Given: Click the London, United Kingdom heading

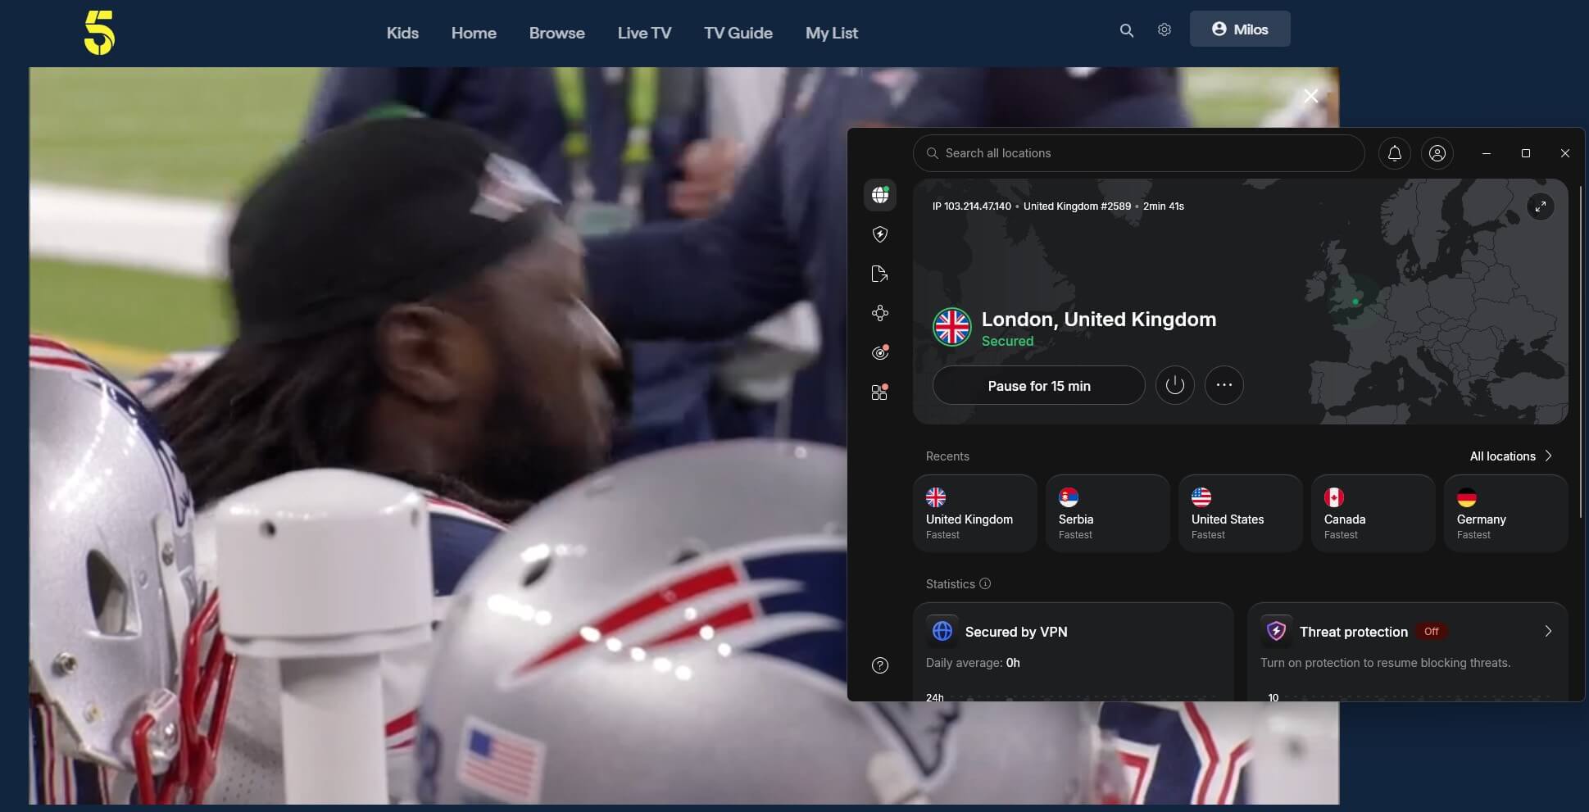Looking at the screenshot, I should [x=1099, y=320].
